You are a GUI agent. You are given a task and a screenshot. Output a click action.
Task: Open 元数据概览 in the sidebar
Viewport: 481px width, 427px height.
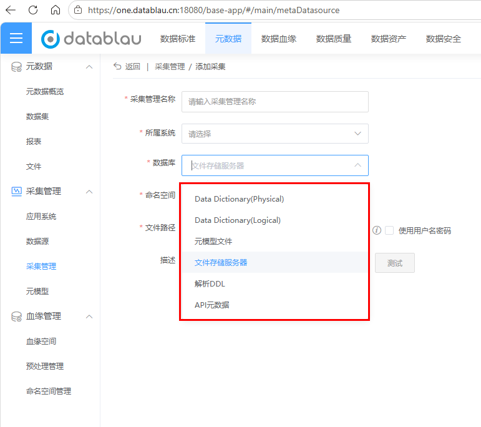(x=45, y=92)
